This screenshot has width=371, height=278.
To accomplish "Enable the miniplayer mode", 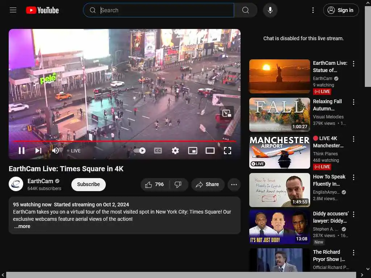I will pos(193,151).
